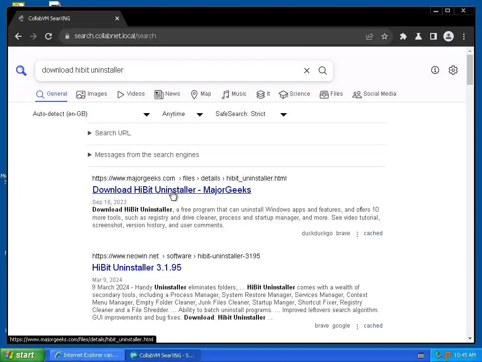
Task: Switch to the News tab
Action: coord(167,94)
